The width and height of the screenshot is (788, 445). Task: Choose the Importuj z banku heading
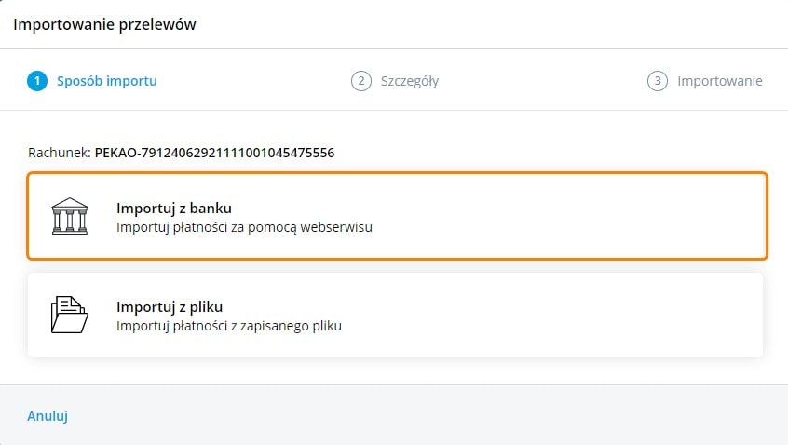[x=173, y=208]
